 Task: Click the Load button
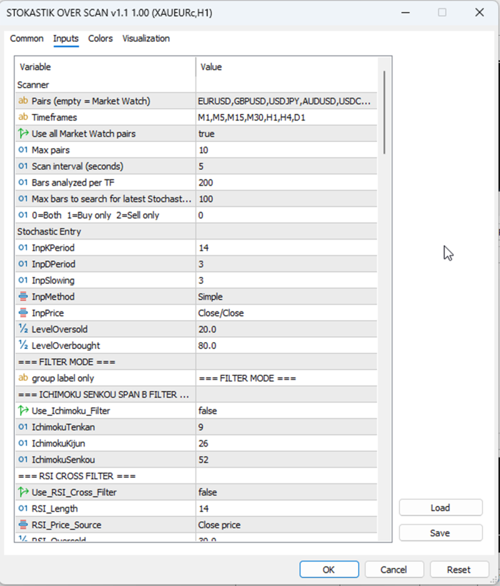(x=441, y=508)
